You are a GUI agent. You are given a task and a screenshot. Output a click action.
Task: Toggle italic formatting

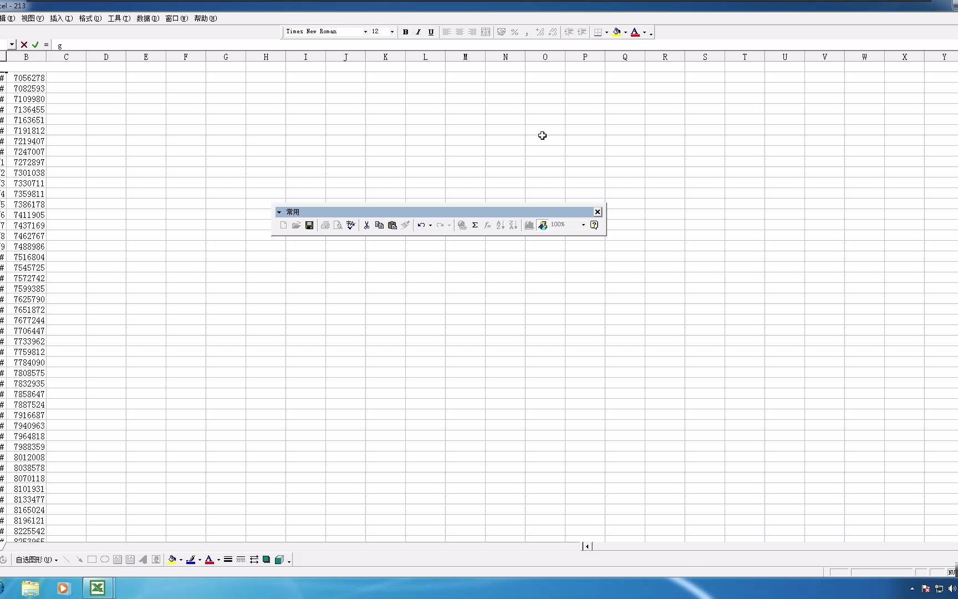(418, 32)
